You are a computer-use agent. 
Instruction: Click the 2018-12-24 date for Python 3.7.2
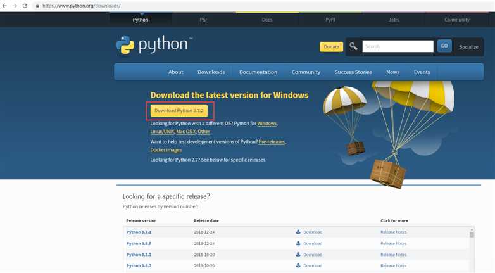[204, 232]
